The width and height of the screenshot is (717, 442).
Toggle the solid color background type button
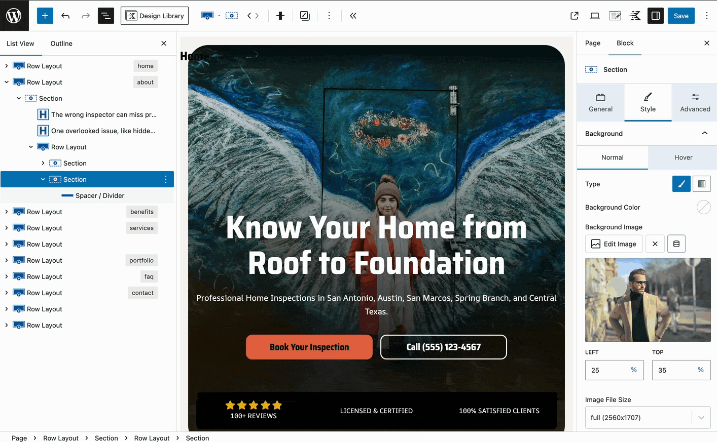point(681,184)
